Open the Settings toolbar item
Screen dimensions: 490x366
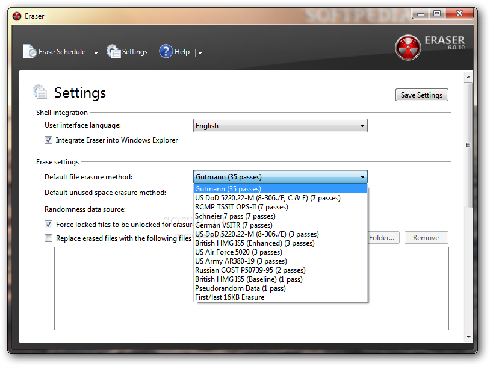pyautogui.click(x=127, y=52)
